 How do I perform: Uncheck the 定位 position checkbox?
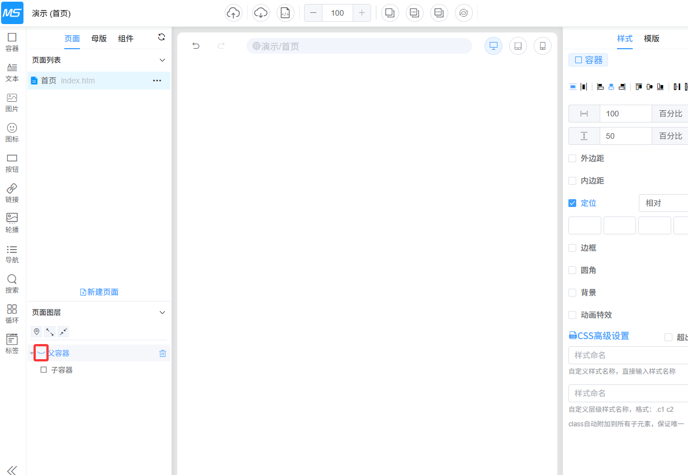coord(572,203)
